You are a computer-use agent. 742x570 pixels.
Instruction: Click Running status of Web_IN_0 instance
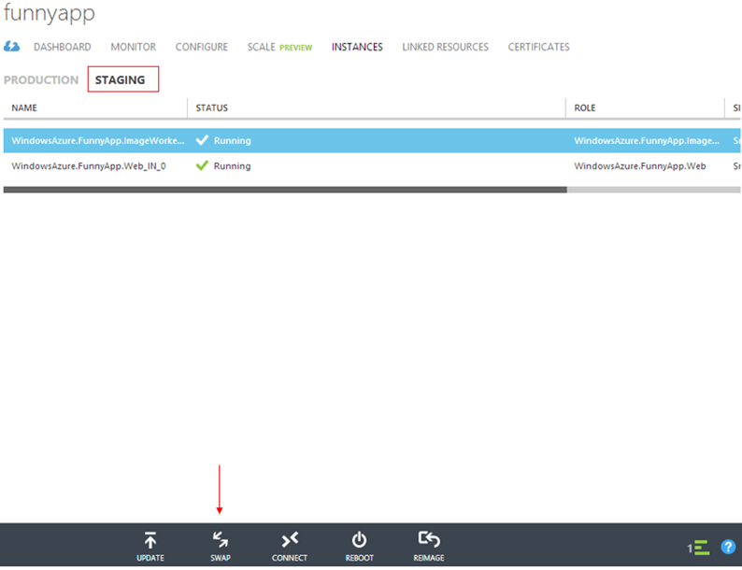232,166
